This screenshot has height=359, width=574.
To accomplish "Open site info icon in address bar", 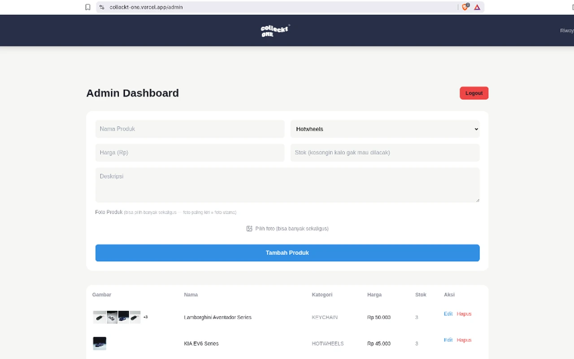I will pos(102,7).
